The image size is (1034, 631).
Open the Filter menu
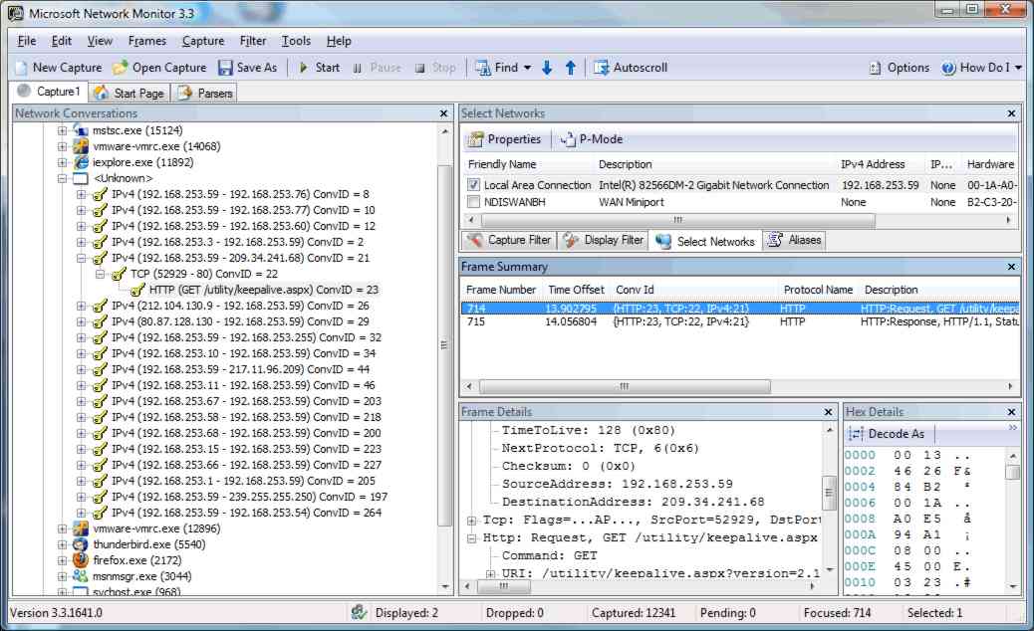253,41
